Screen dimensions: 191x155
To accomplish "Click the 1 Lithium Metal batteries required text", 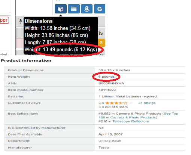I will [x=128, y=96].
